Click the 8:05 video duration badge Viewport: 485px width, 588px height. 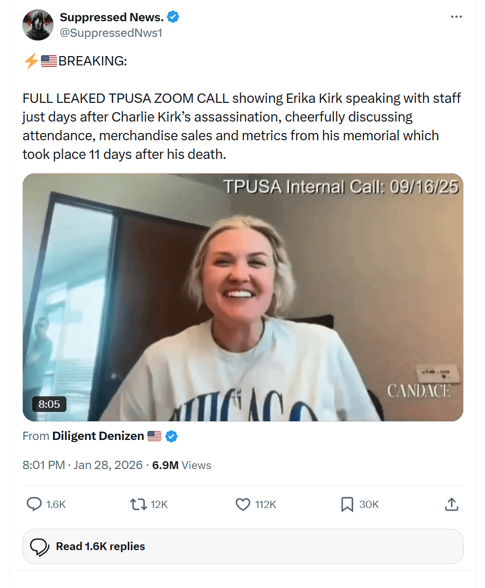(x=49, y=404)
